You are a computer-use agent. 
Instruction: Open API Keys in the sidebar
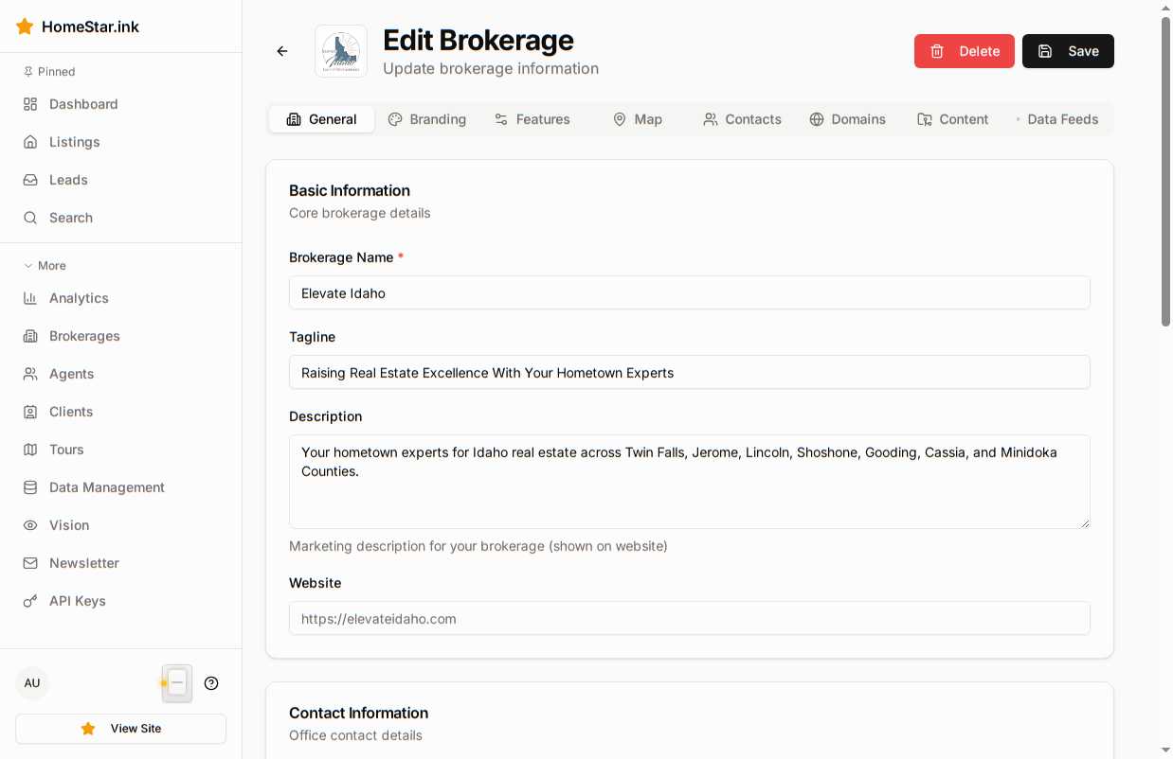click(77, 601)
